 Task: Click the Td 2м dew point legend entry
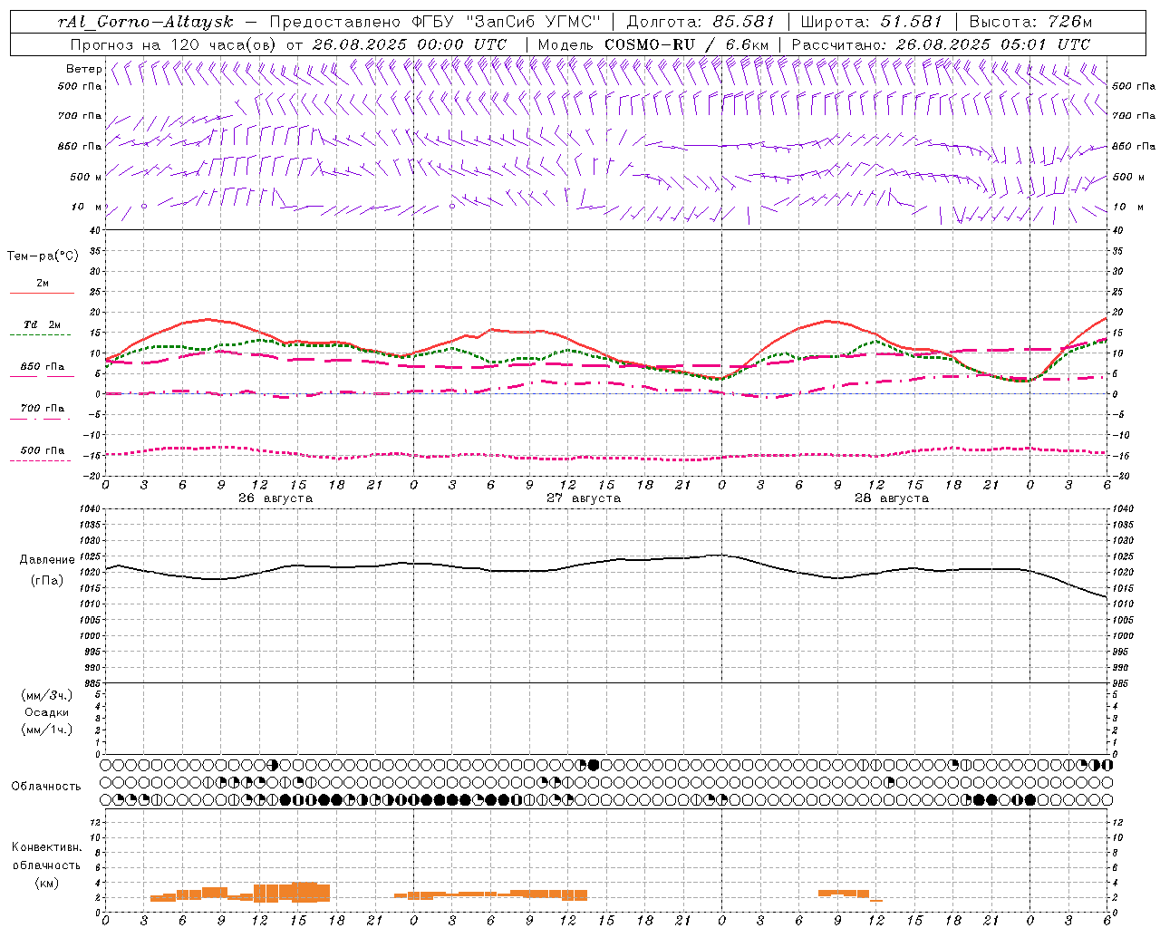click(43, 324)
